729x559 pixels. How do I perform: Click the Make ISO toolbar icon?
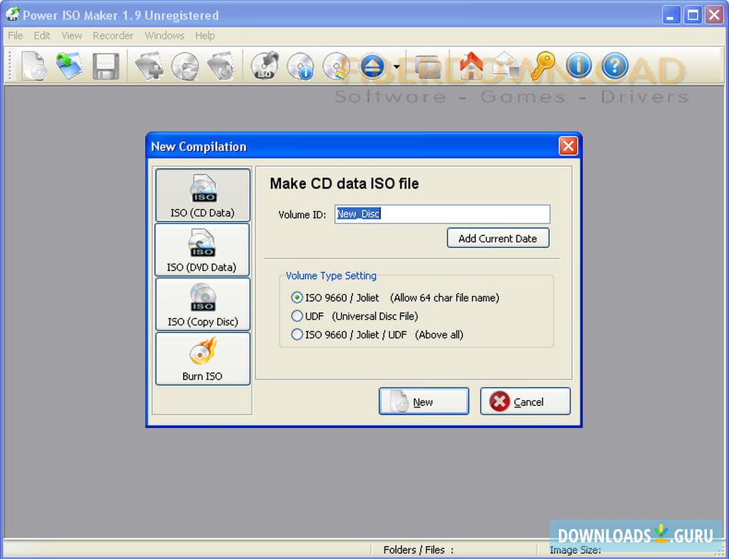coord(263,65)
